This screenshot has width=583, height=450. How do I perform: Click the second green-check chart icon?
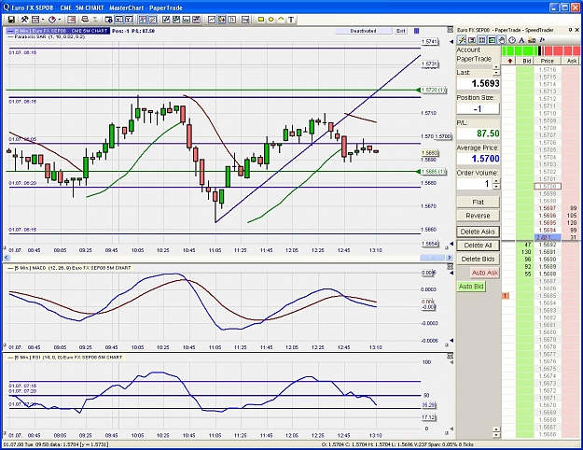coord(176,20)
